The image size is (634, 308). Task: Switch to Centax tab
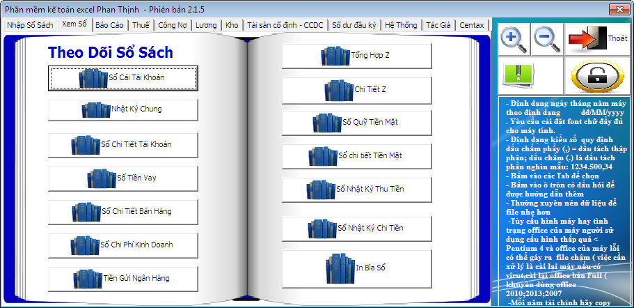[x=472, y=25]
